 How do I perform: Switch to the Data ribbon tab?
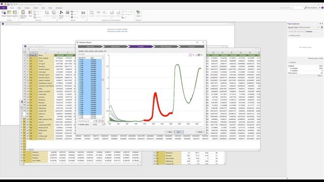19,8
